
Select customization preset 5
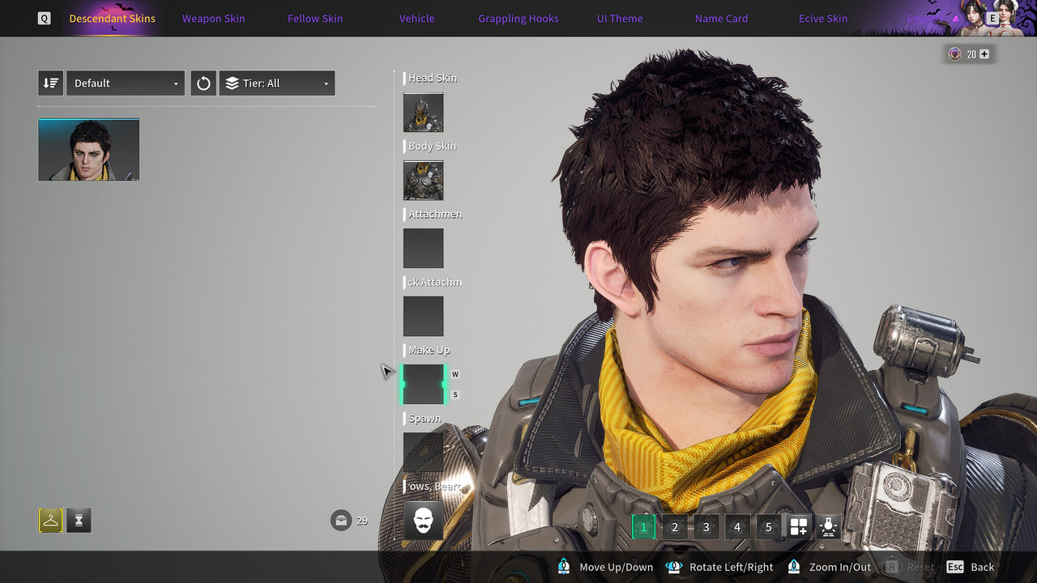tap(768, 527)
